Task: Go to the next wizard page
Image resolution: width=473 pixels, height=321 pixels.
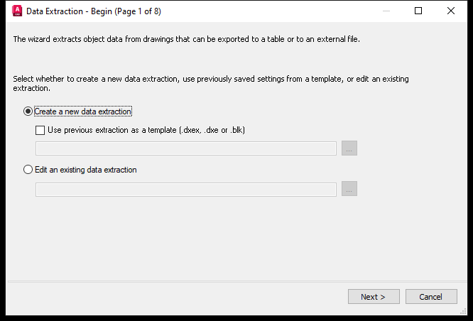Action: click(x=374, y=297)
